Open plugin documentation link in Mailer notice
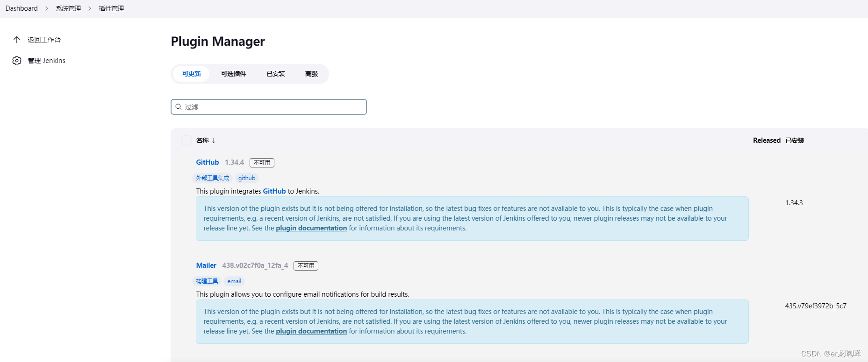Viewport: 868px width, 362px height. pos(311,331)
